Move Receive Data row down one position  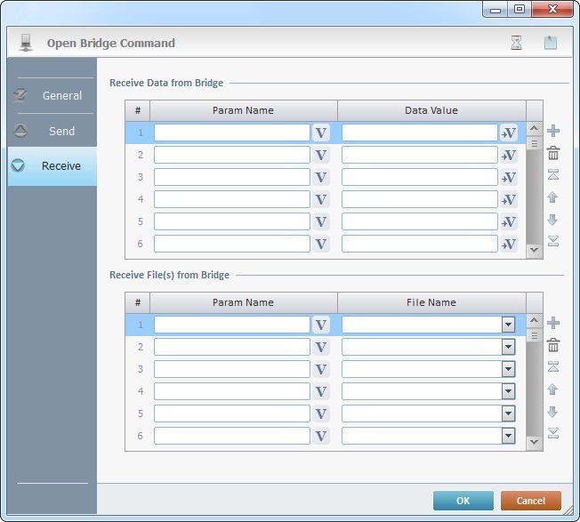553,220
